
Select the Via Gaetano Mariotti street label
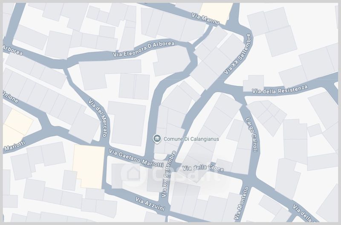[x=136, y=158]
